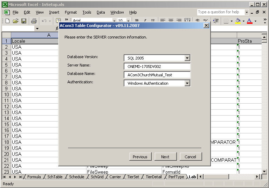Image resolution: width=269 pixels, height=188 pixels.
Task: Click the Undo arrow icon
Action: pyautogui.click(x=44, y=21)
